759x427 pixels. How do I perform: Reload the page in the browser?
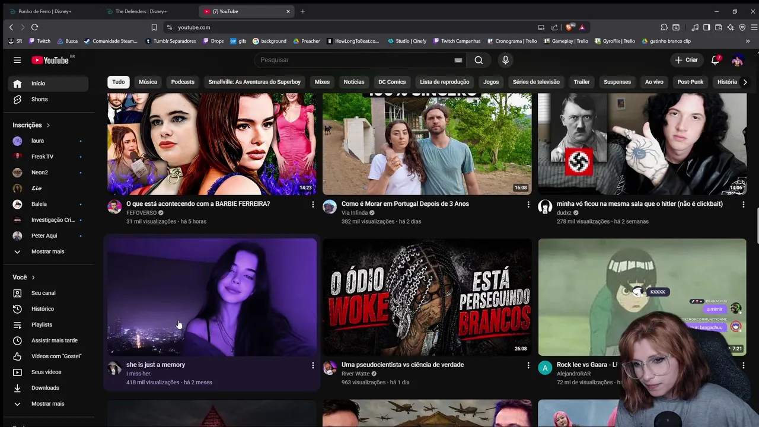click(34, 27)
